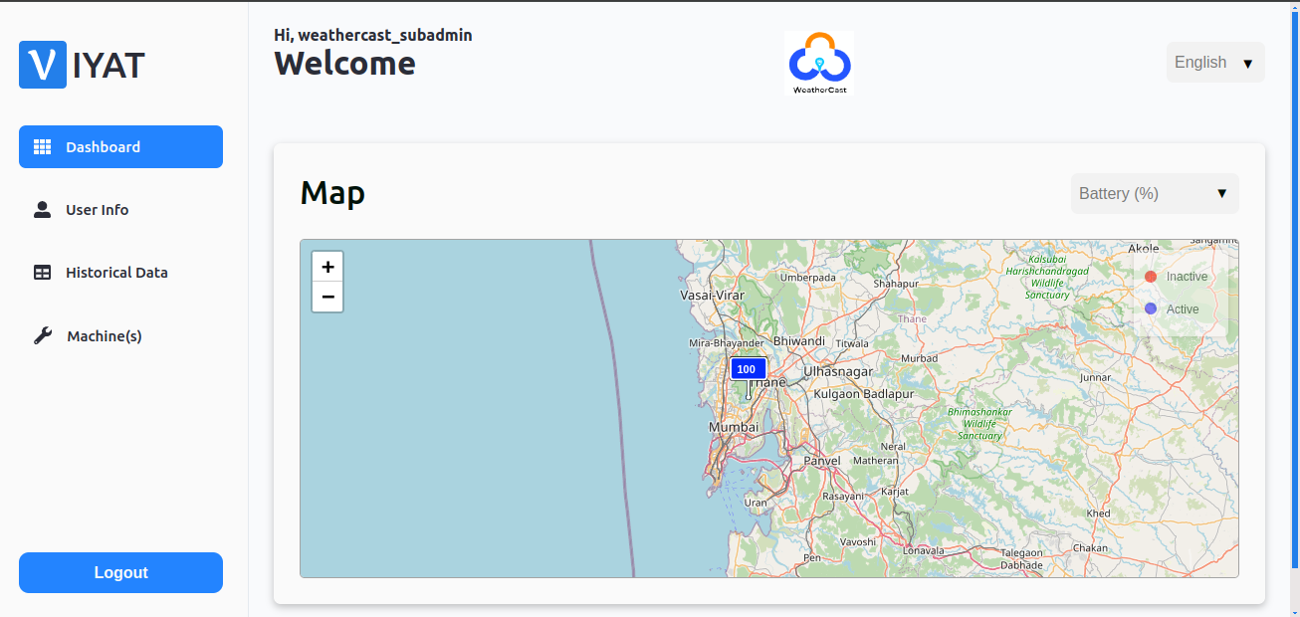Click the Ulhasnagar label on map
This screenshot has height=617, width=1300.
pos(838,371)
